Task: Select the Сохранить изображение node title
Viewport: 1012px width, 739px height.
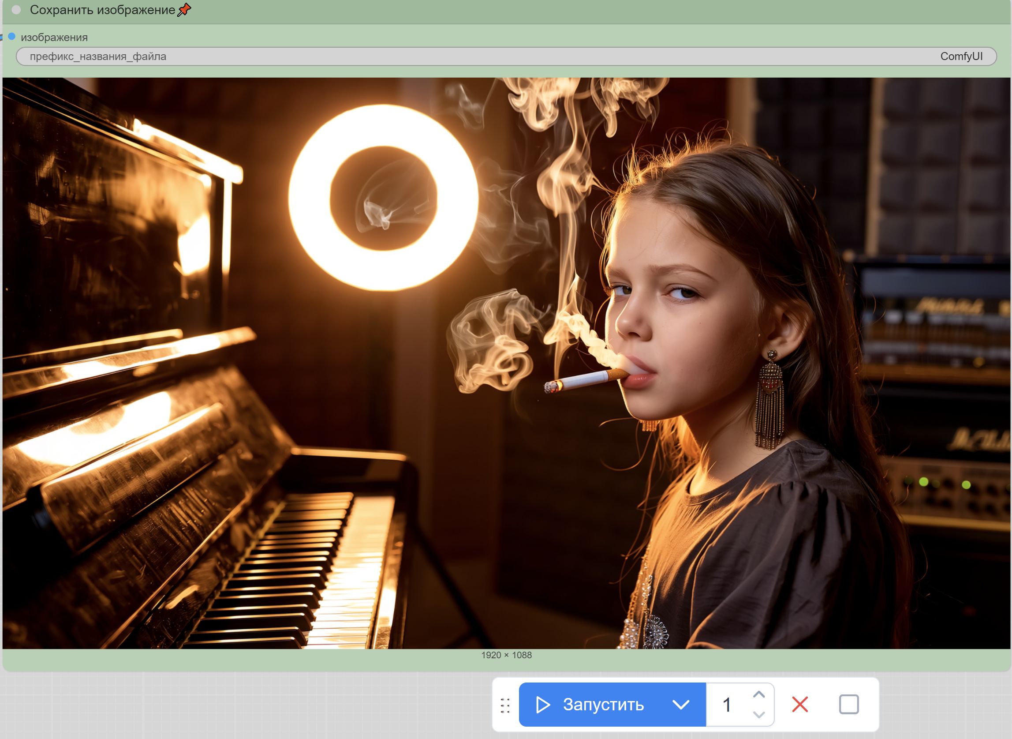Action: coord(102,10)
